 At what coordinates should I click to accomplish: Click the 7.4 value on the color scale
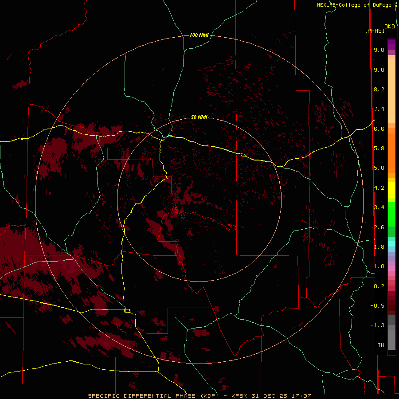point(379,109)
